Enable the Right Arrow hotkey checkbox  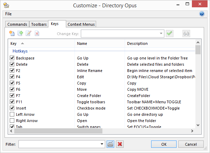pos(12,121)
